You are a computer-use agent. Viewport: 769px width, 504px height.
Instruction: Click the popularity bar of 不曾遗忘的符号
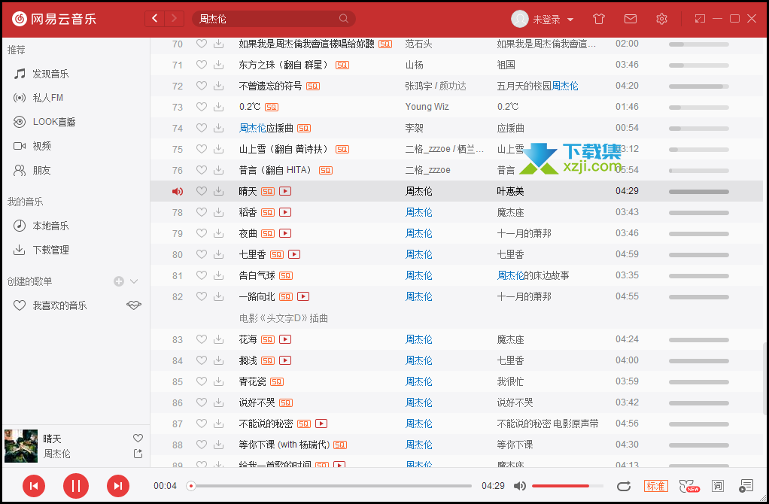click(x=698, y=87)
